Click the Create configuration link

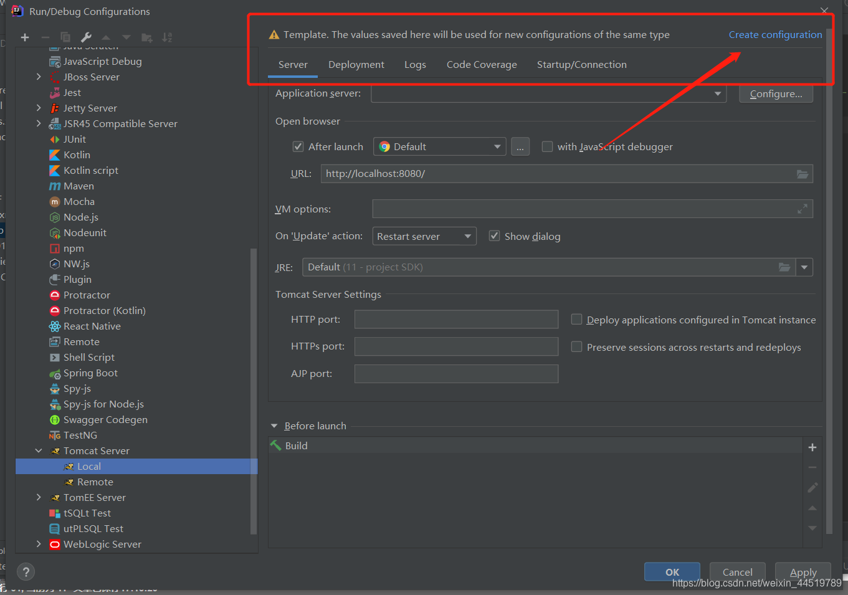[x=775, y=35]
